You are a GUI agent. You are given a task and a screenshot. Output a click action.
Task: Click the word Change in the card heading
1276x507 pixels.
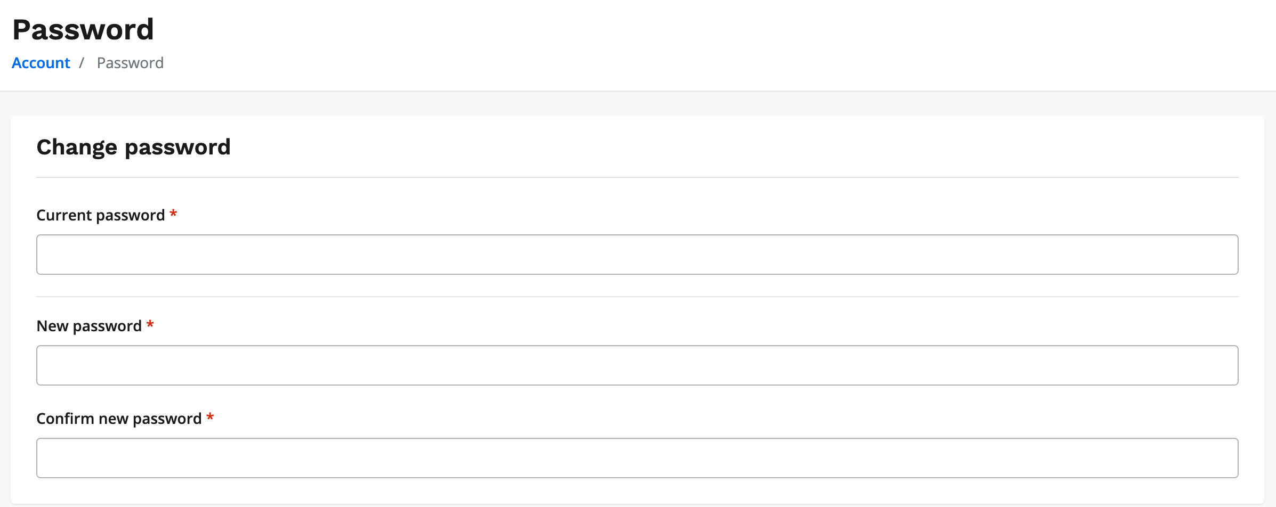click(77, 147)
